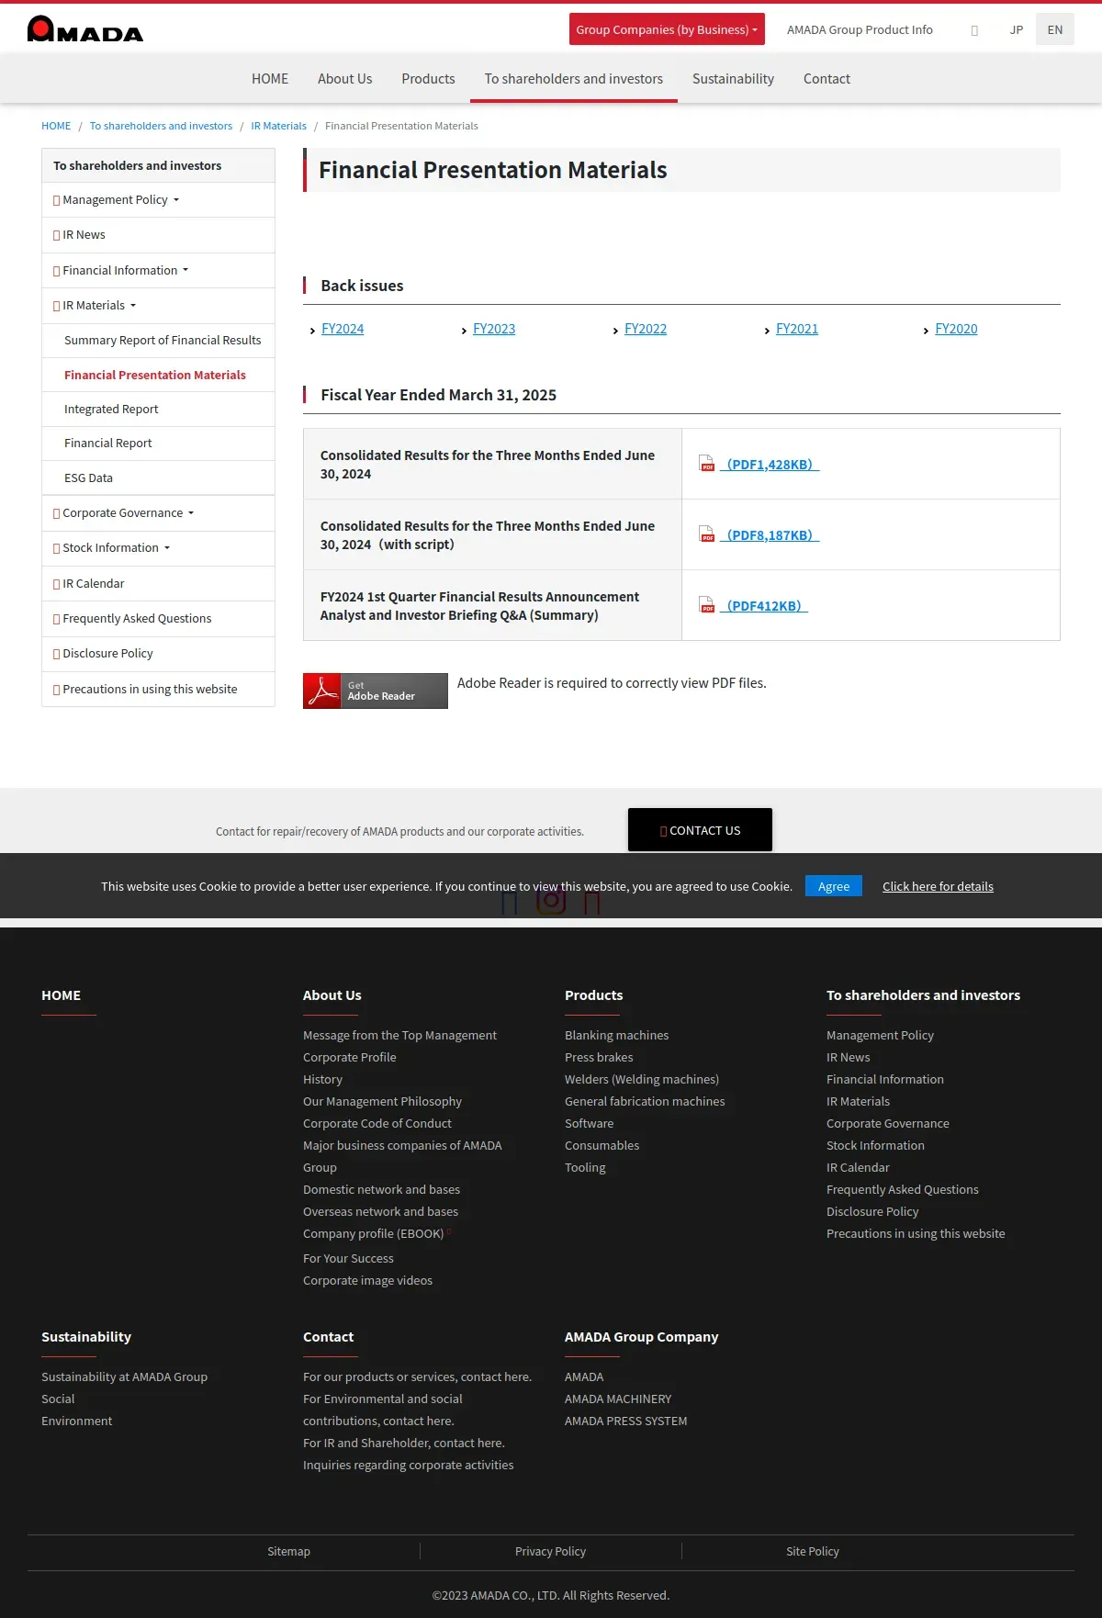Open footer Press brakes link

coord(599,1057)
